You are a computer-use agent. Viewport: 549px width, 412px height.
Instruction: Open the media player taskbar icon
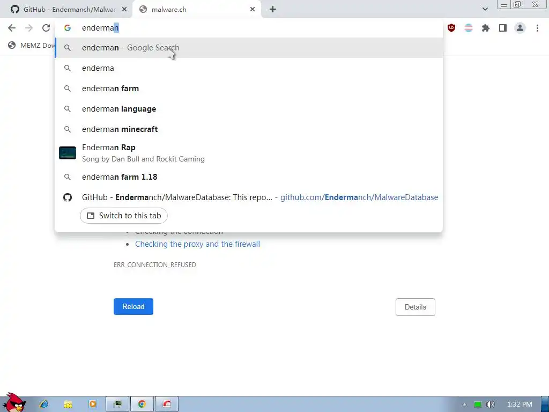click(x=92, y=404)
